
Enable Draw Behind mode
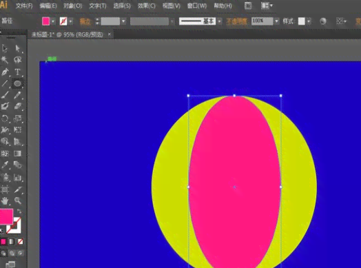[x=12, y=254]
